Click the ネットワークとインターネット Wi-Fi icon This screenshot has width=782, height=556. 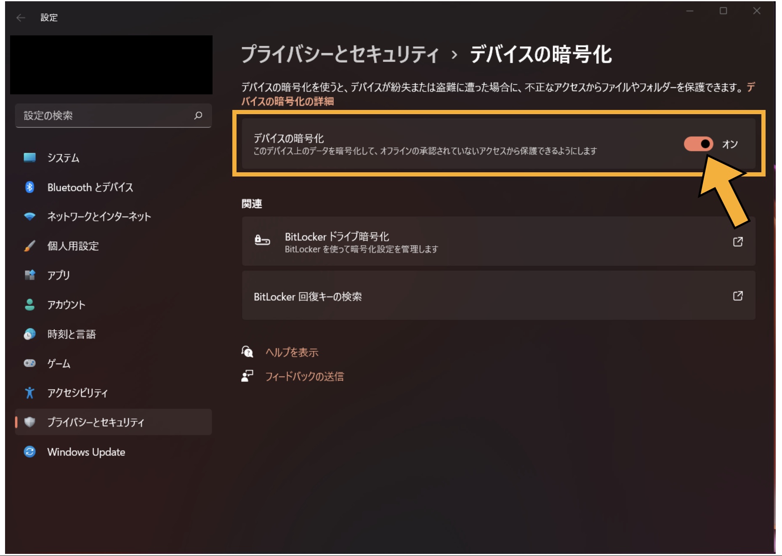click(30, 217)
